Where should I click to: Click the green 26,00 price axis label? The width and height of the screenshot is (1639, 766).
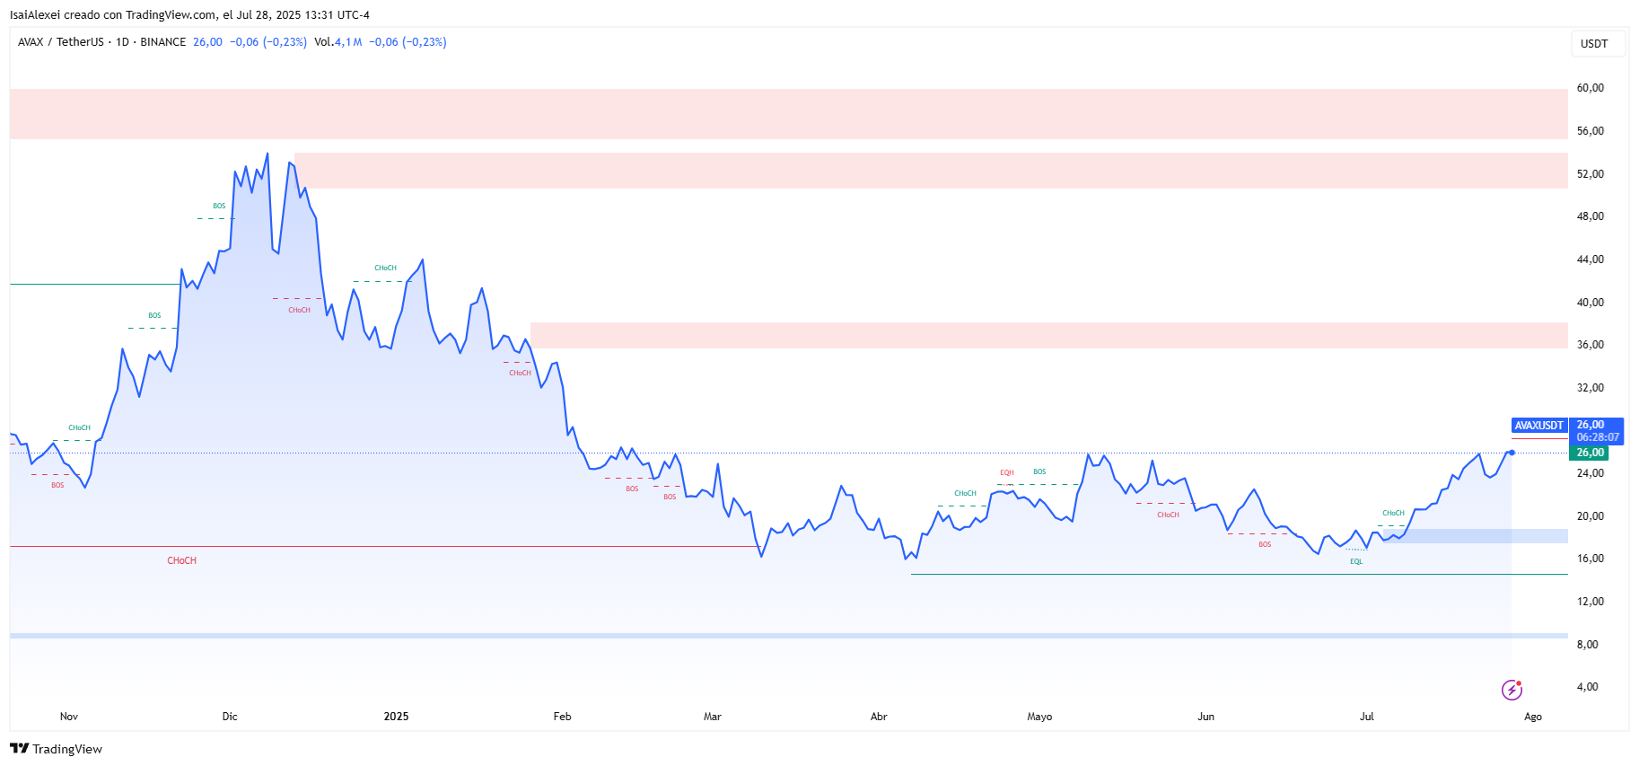1590,453
